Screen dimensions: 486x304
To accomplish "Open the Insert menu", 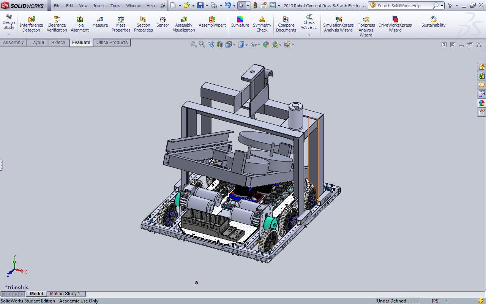I will pos(99,6).
